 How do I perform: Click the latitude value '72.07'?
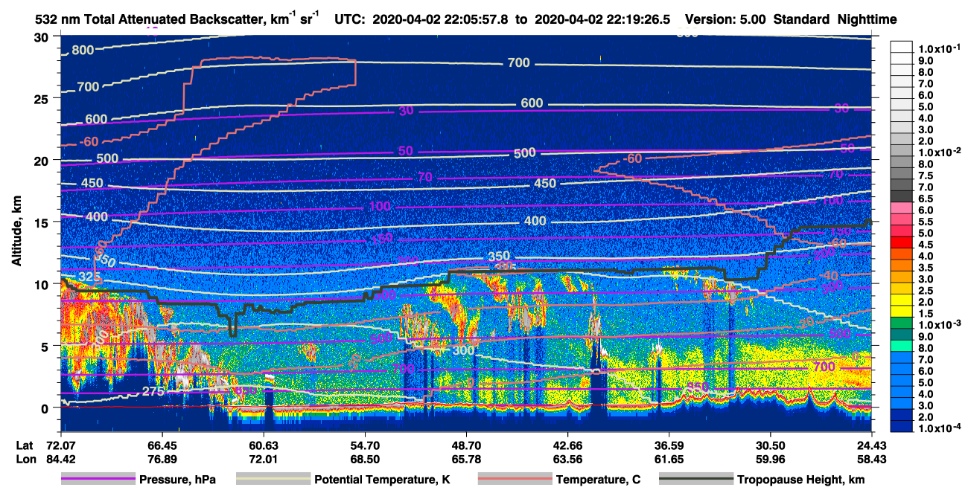point(61,445)
